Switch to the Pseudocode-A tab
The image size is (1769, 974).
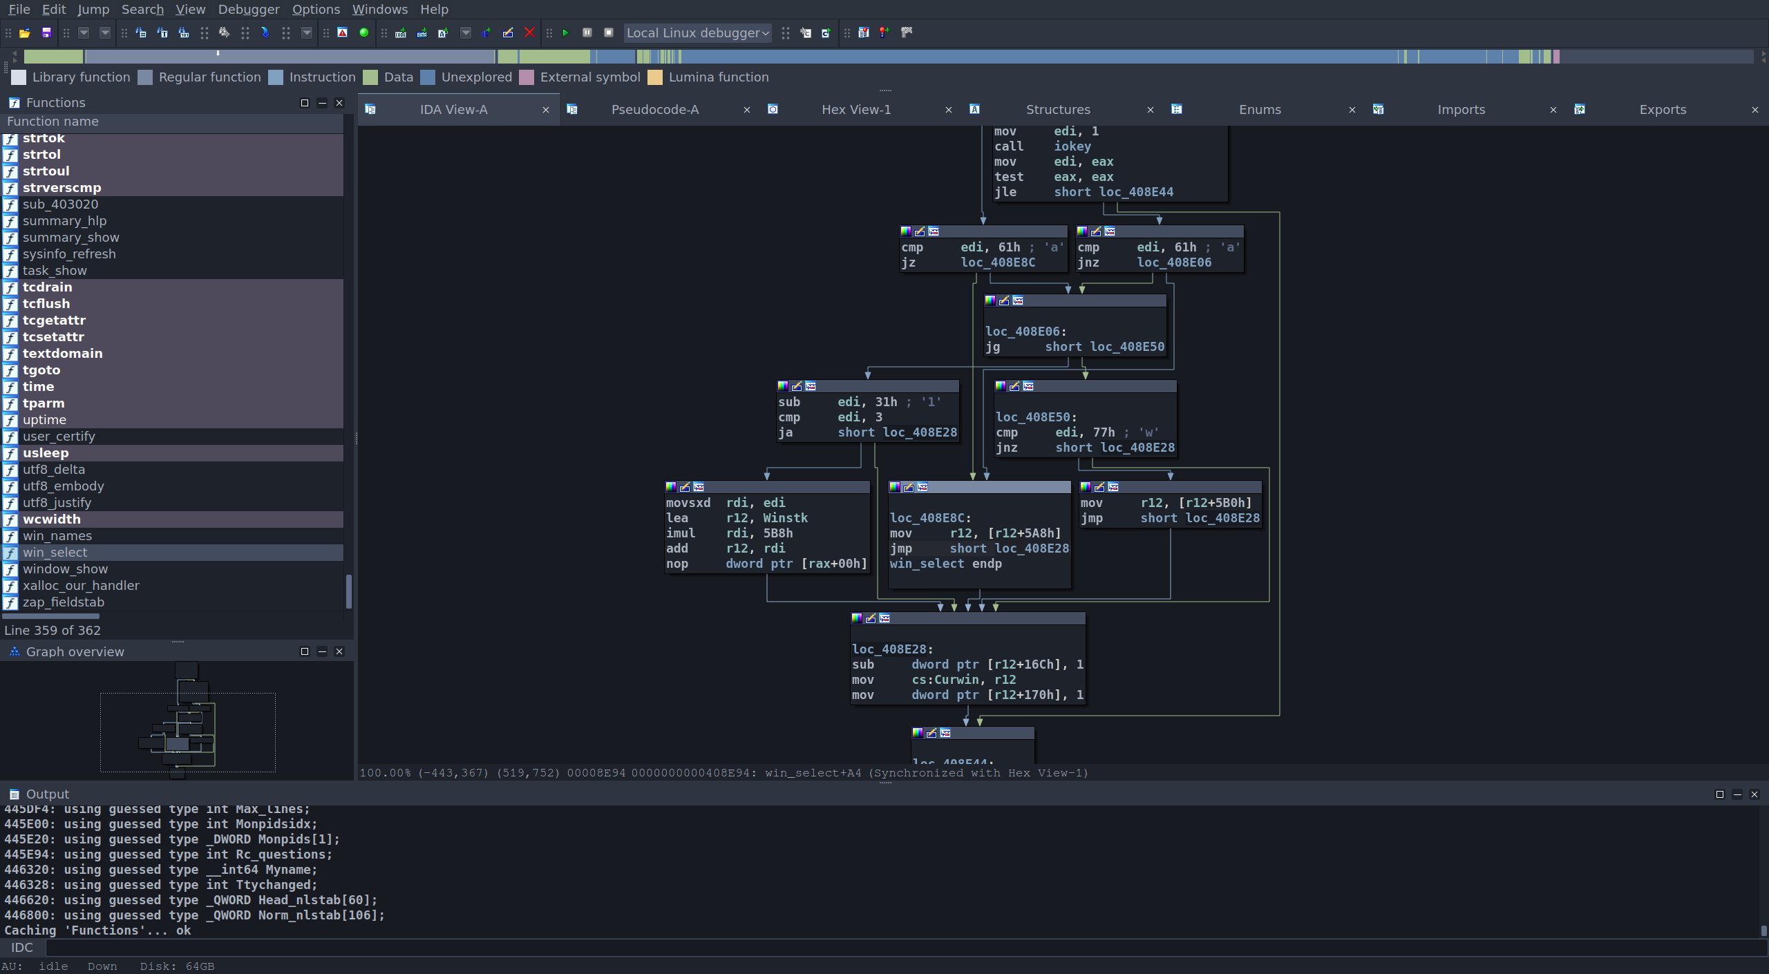tap(654, 109)
